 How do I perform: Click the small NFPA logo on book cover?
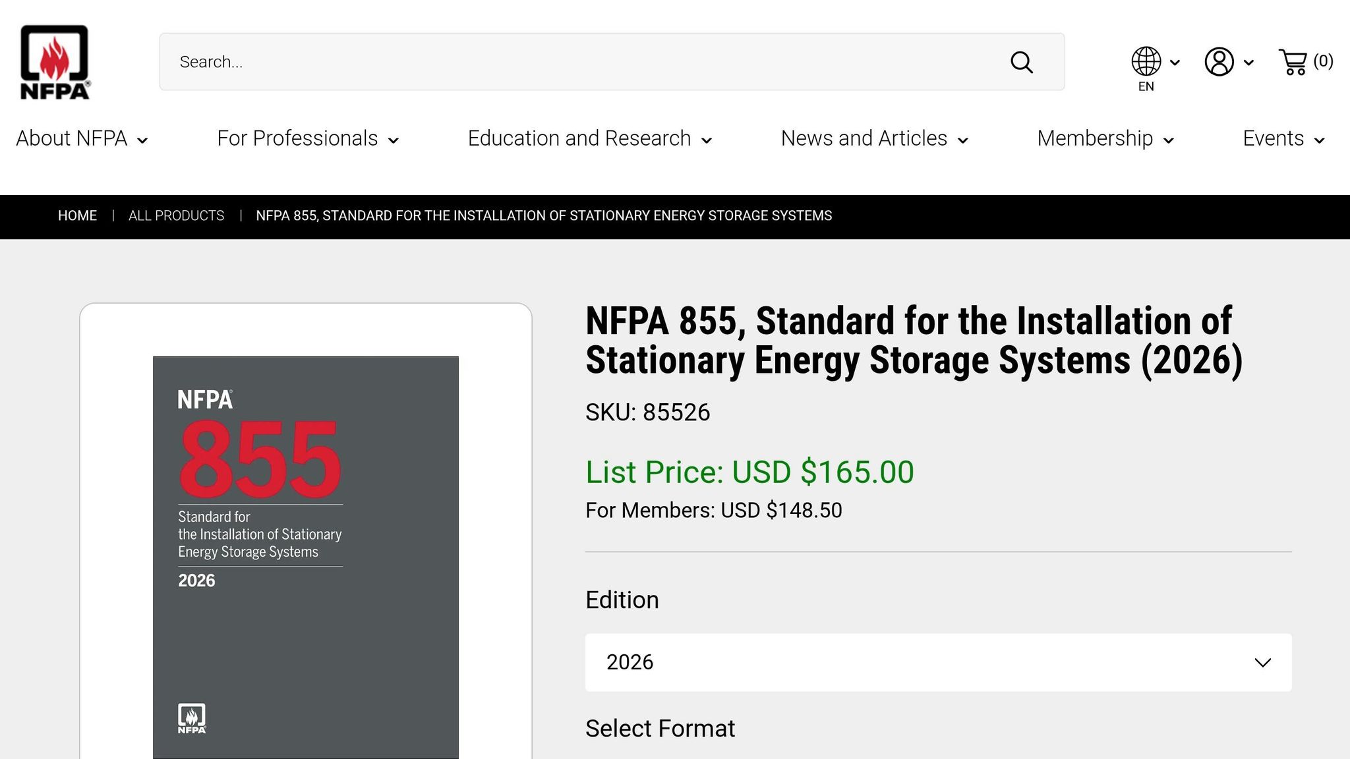pos(192,718)
